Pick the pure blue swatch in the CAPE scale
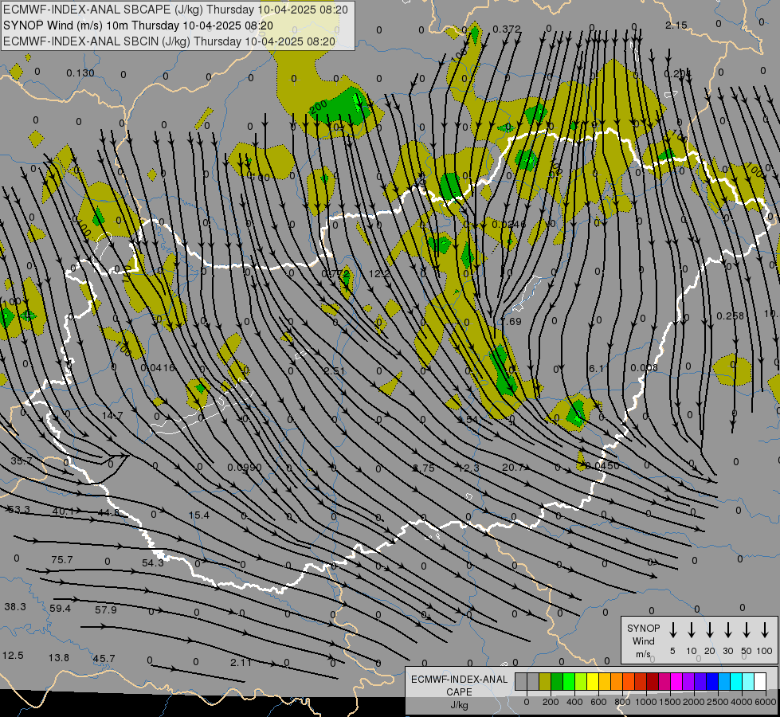Image resolution: width=780 pixels, height=717 pixels. [711, 681]
